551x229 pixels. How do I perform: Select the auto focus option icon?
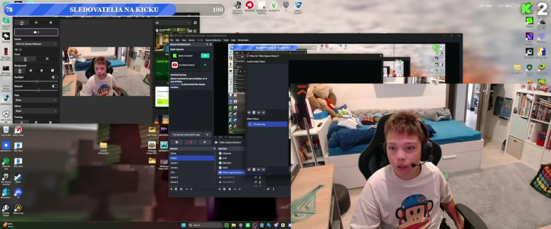click(25, 59)
